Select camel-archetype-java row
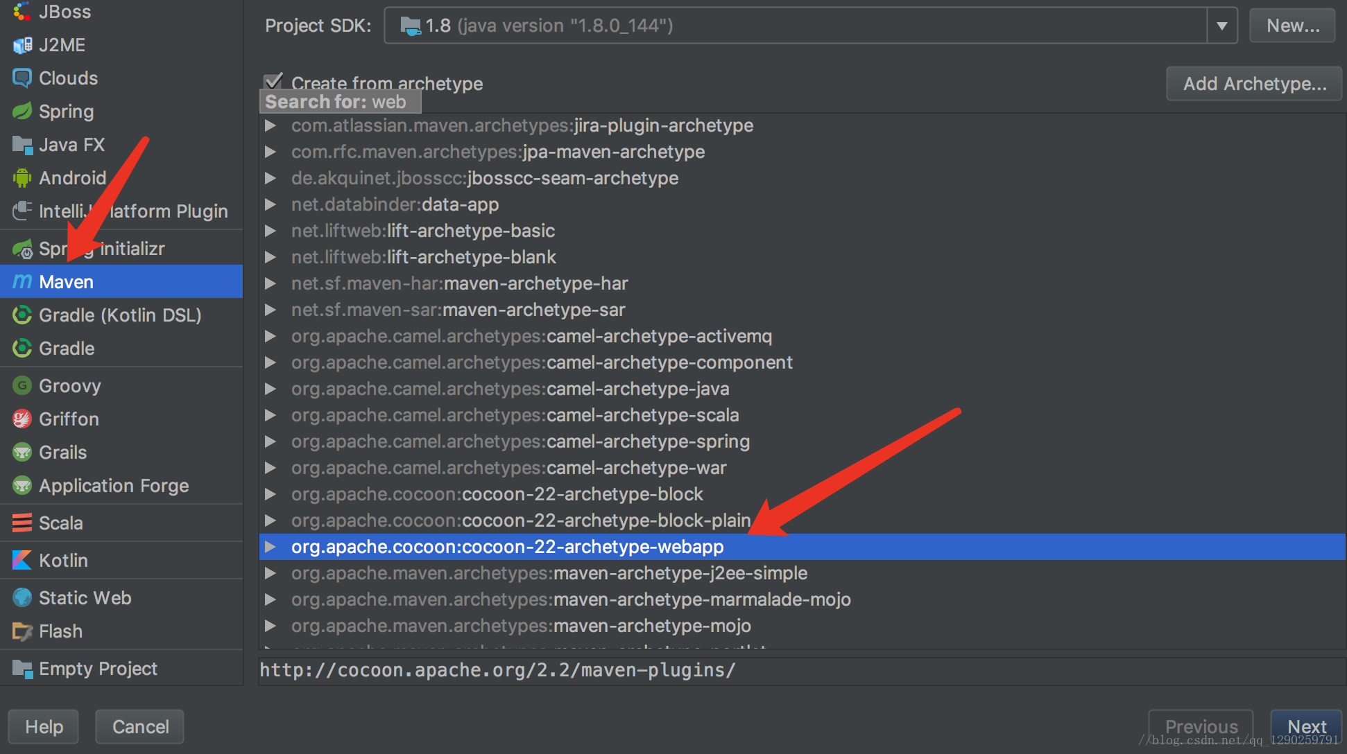This screenshot has width=1347, height=754. click(803, 389)
